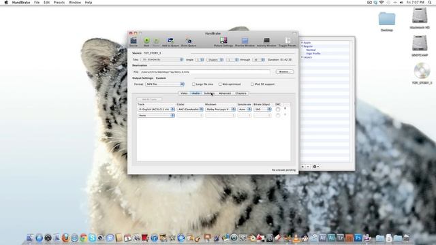This screenshot has width=436, height=245.
Task: Open Photoshop (Ps) in Dock
Action: 358,238
